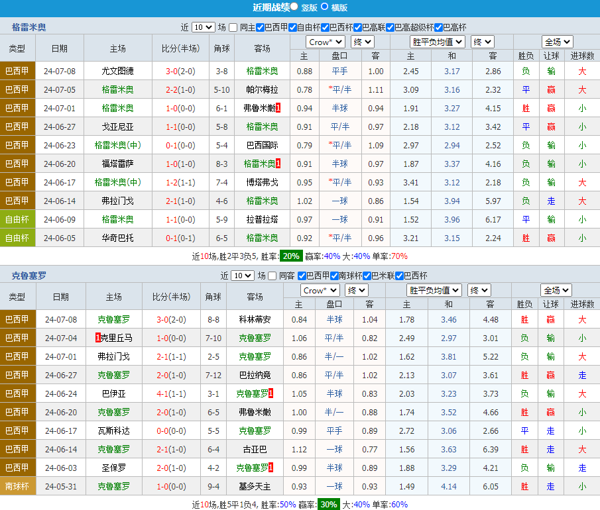Viewport: 600px width, 510px height.
Task: Click the 自由杯 tag on 24-06-09 row
Action: [17, 219]
